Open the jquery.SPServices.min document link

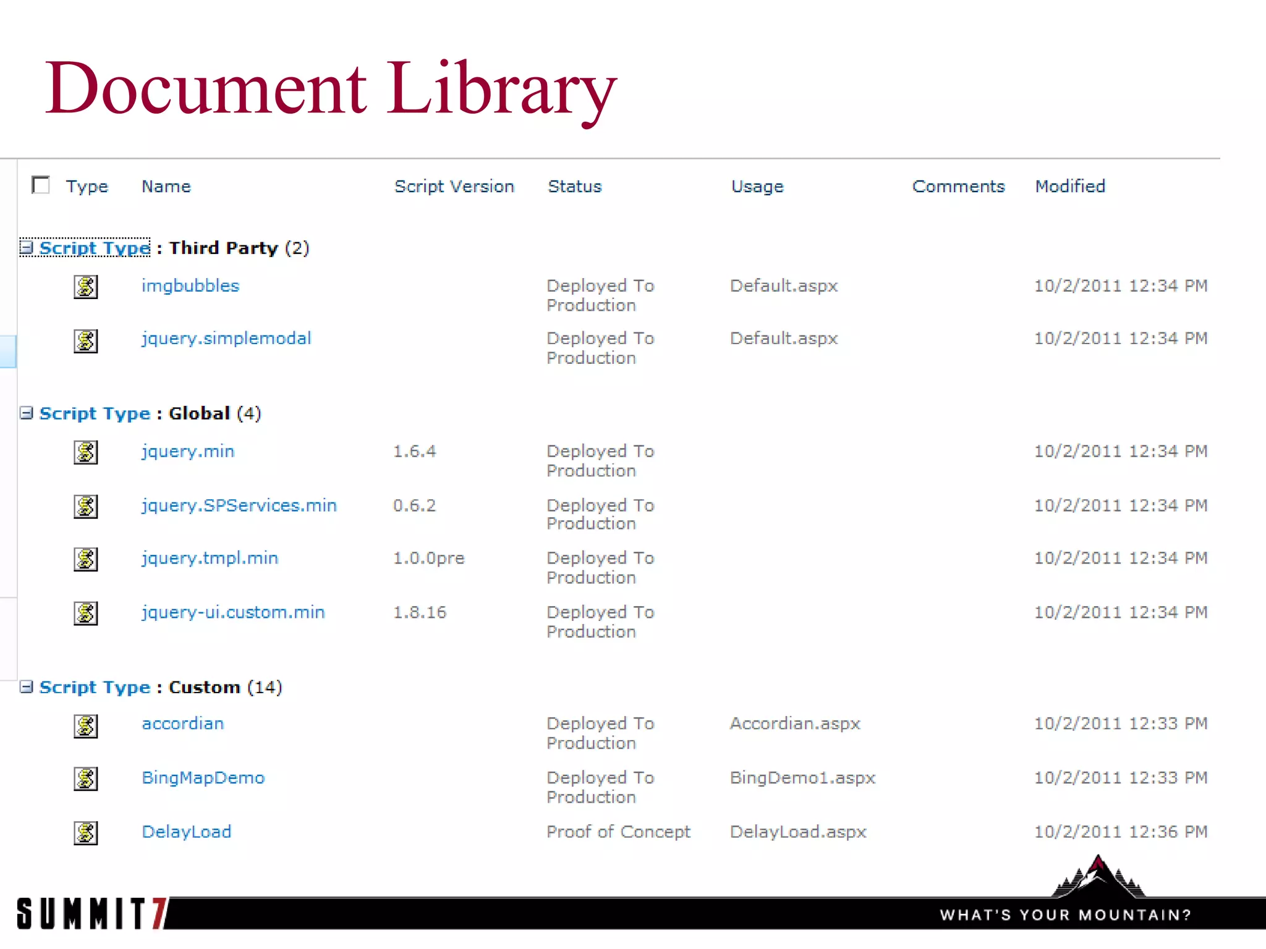[239, 505]
